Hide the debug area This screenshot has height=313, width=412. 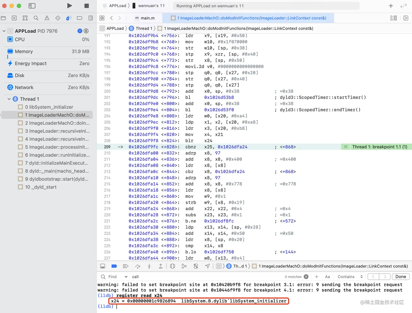pyautogui.click(x=103, y=266)
